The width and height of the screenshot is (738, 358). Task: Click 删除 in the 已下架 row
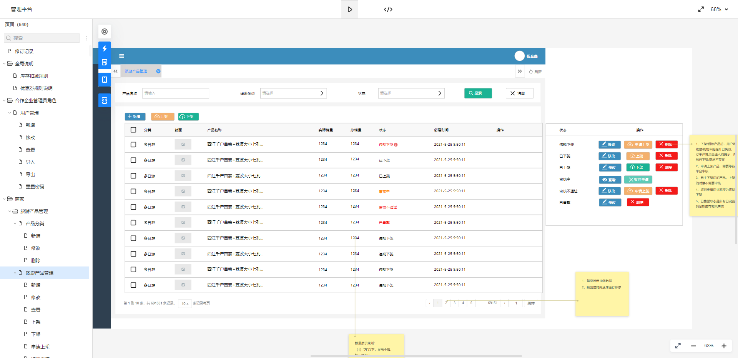667,156
